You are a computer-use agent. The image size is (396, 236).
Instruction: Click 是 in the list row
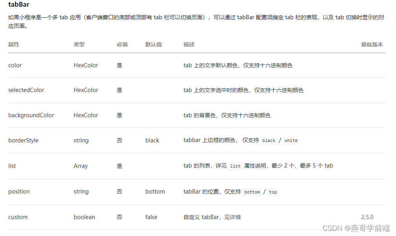click(x=119, y=166)
